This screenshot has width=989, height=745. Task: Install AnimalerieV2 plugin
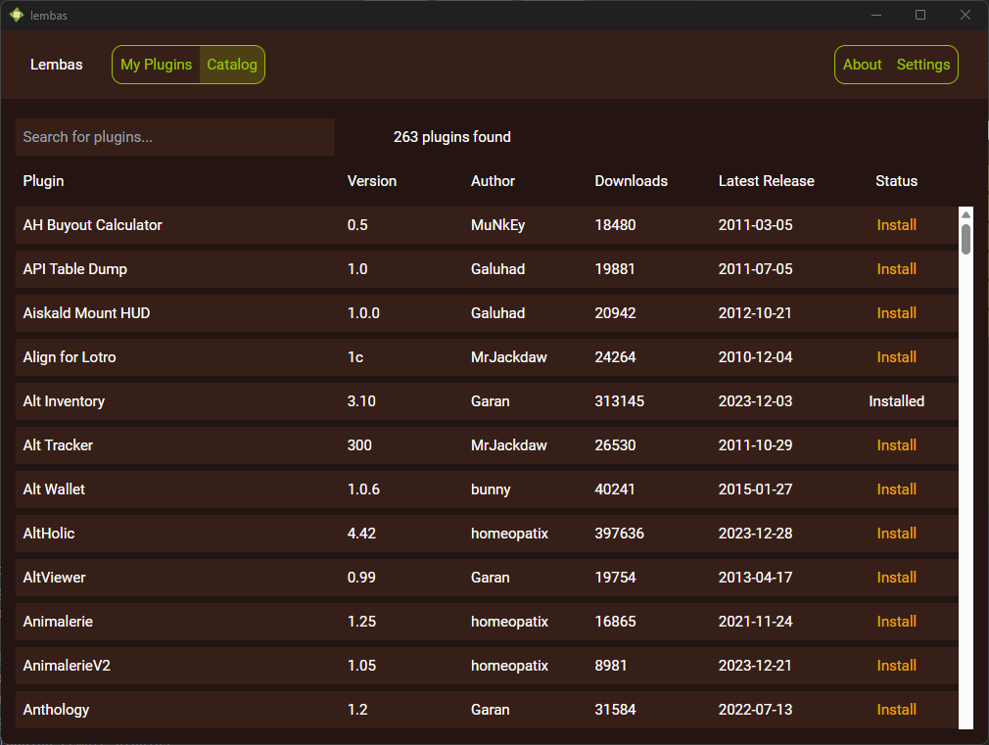tap(896, 666)
